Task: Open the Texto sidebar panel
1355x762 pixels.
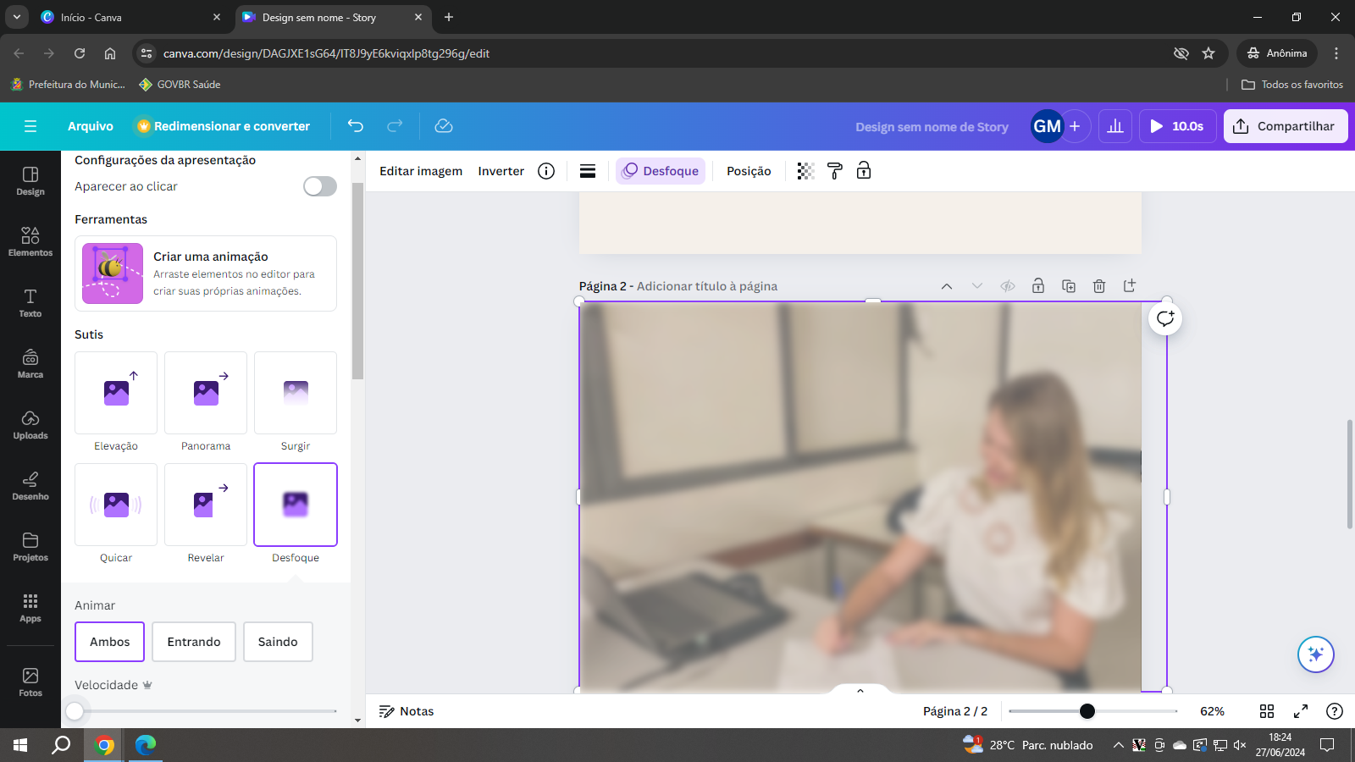Action: [x=30, y=303]
